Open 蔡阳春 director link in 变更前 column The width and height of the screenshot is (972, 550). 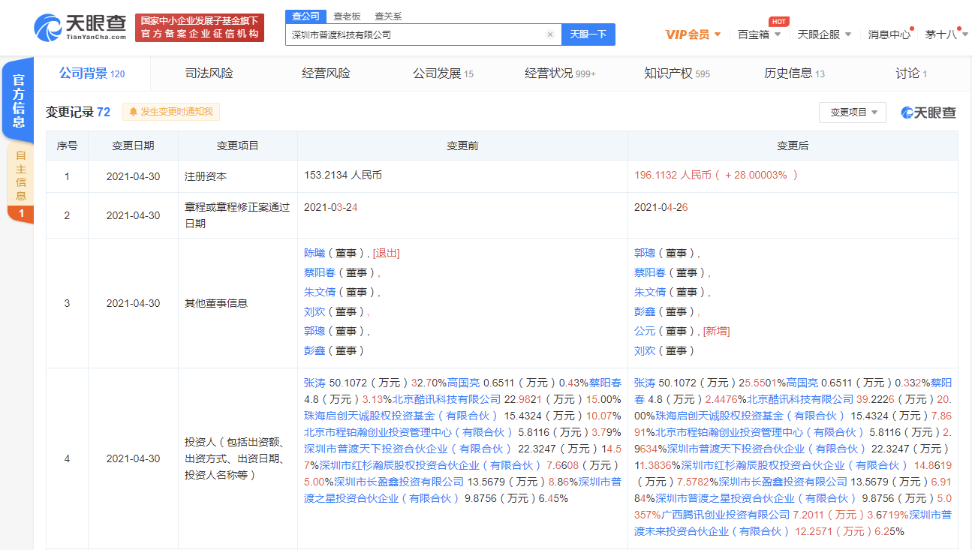point(320,273)
